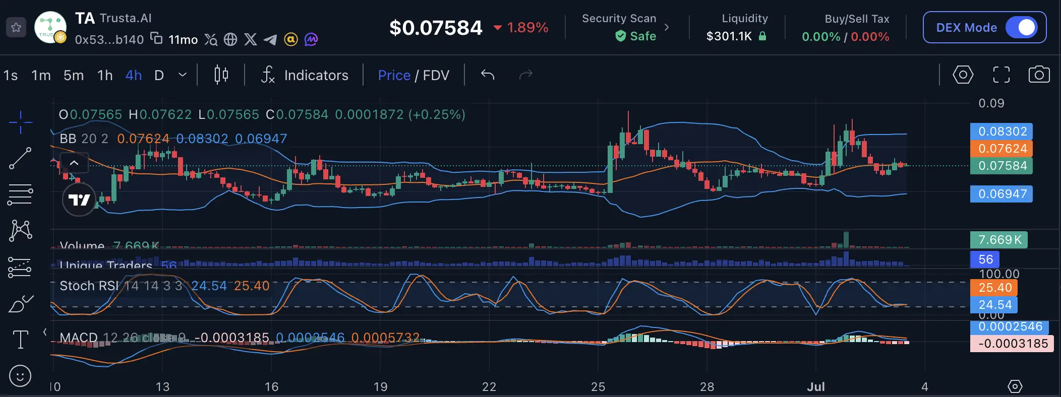Open Fibonacci retracement lines tool
This screenshot has height=397, width=1061.
[20, 195]
